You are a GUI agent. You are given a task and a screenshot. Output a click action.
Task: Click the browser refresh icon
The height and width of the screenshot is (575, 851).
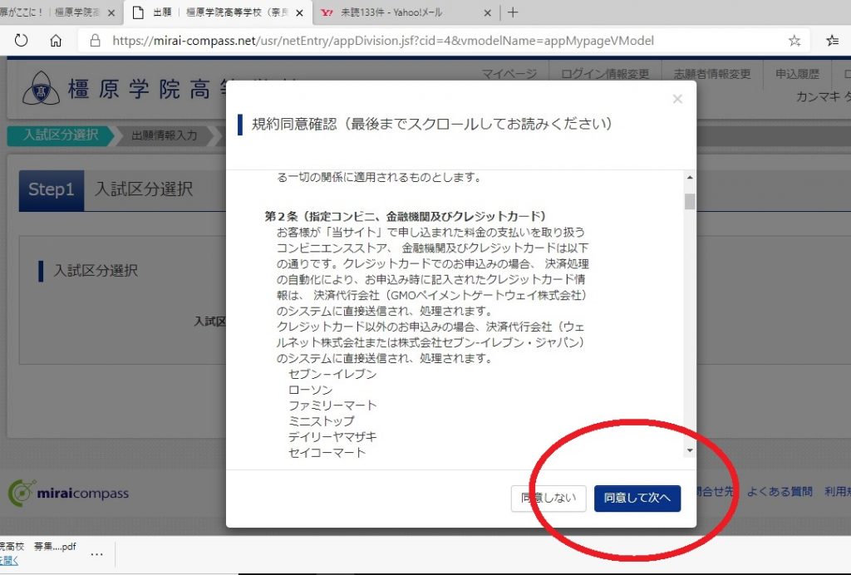pyautogui.click(x=21, y=40)
